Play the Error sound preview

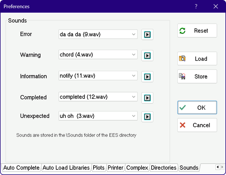click(x=147, y=35)
